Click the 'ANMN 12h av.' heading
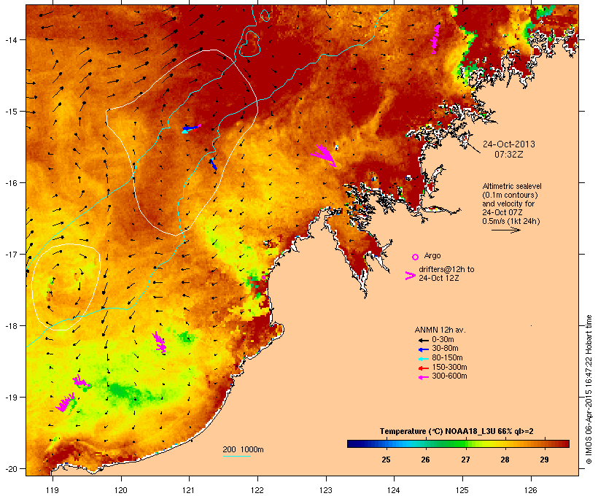598x496 pixels. tap(440, 330)
